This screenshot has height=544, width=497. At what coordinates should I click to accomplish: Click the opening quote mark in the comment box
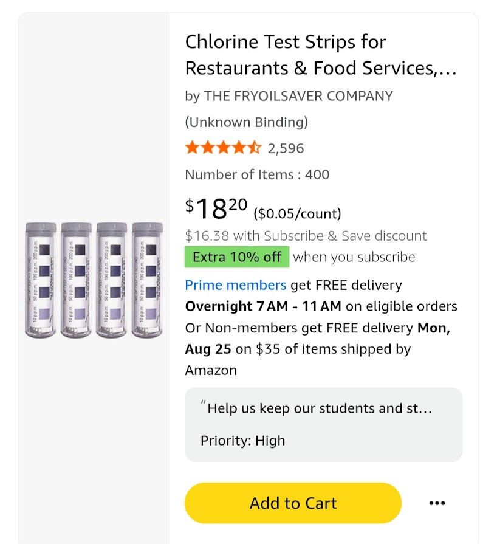204,403
